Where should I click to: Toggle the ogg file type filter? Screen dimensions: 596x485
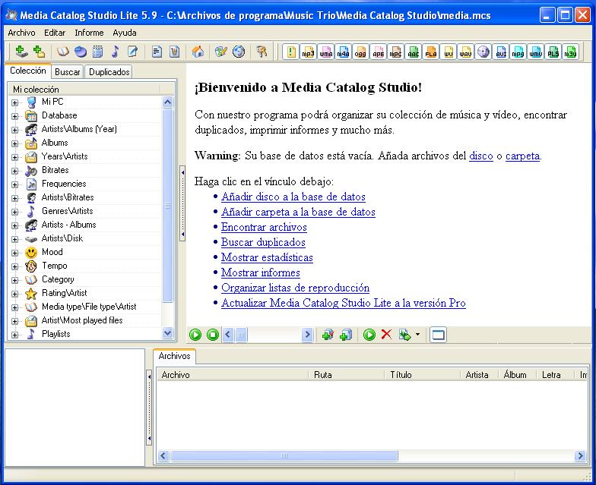[x=360, y=52]
